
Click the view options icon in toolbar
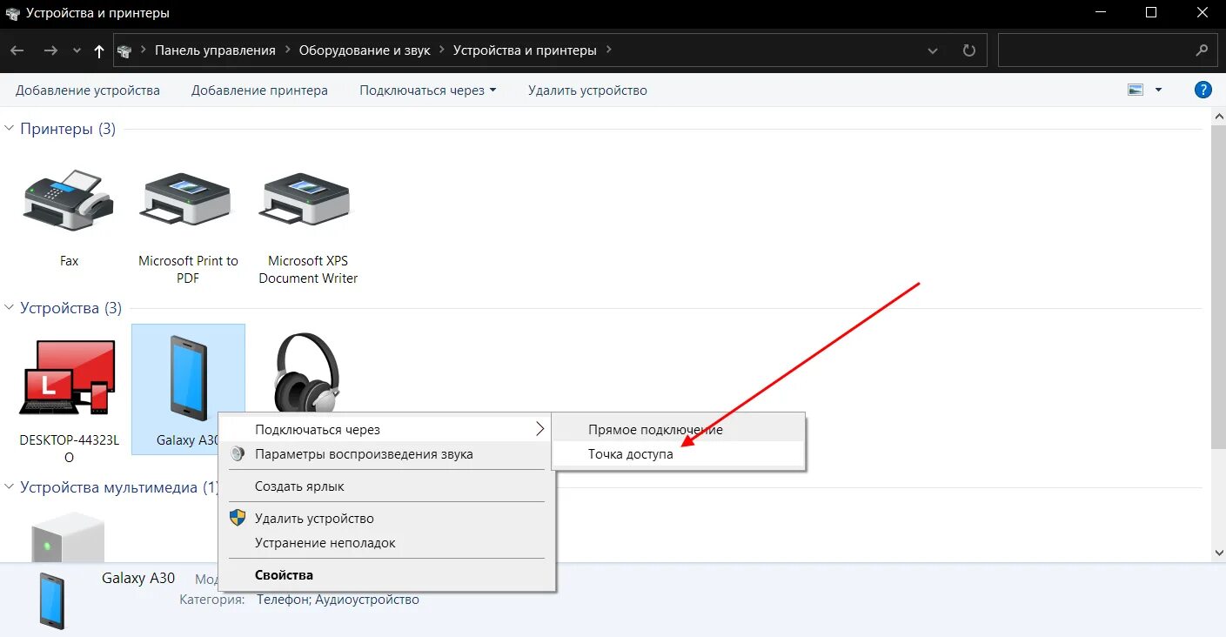tap(1136, 90)
